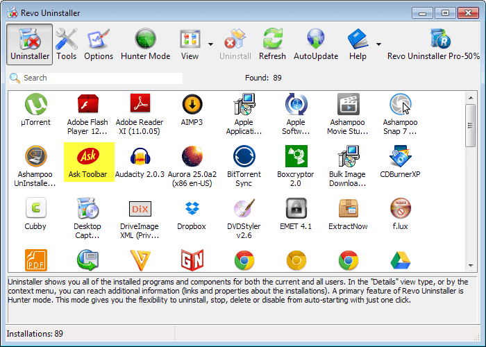Viewport: 486px width, 347px height.
Task: Click the 'Found: 89' label
Action: click(263, 78)
